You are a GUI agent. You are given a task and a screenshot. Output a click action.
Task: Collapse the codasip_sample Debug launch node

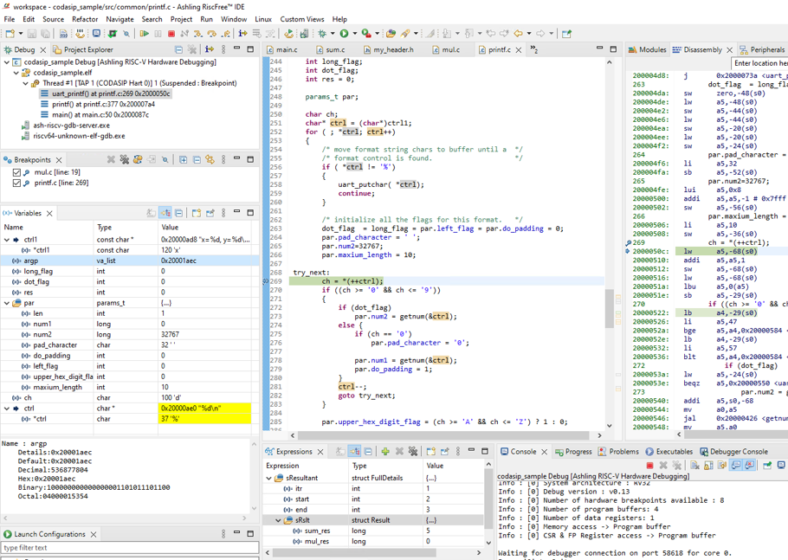(x=7, y=61)
